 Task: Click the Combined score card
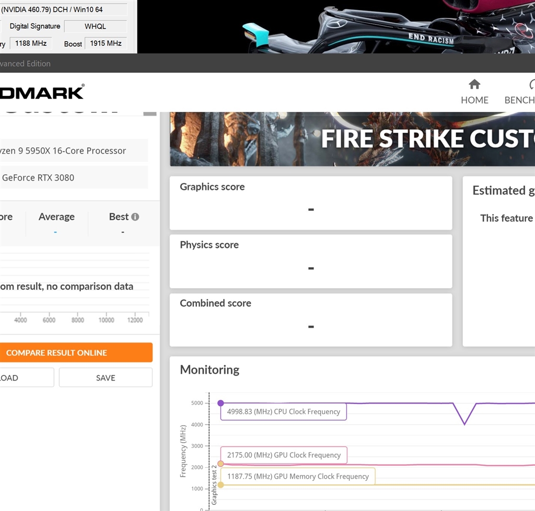coord(311,320)
